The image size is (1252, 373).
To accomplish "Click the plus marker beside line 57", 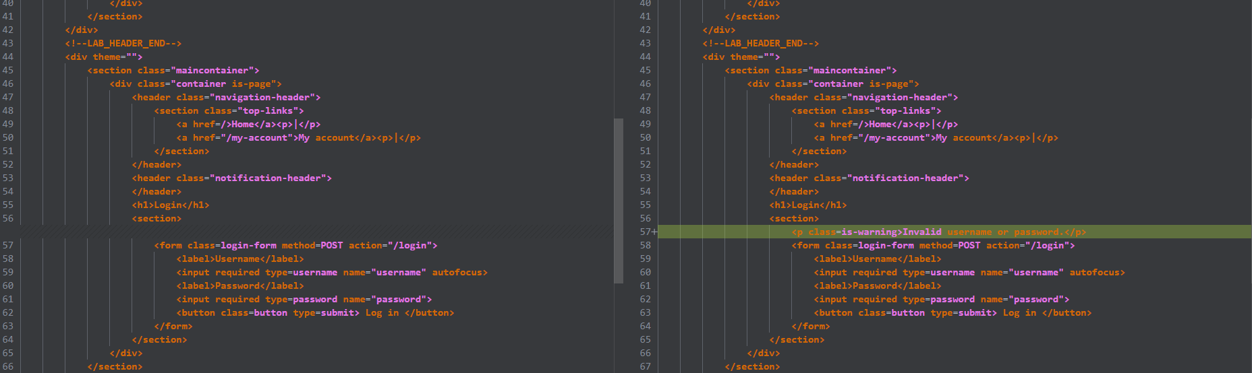I will 654,232.
